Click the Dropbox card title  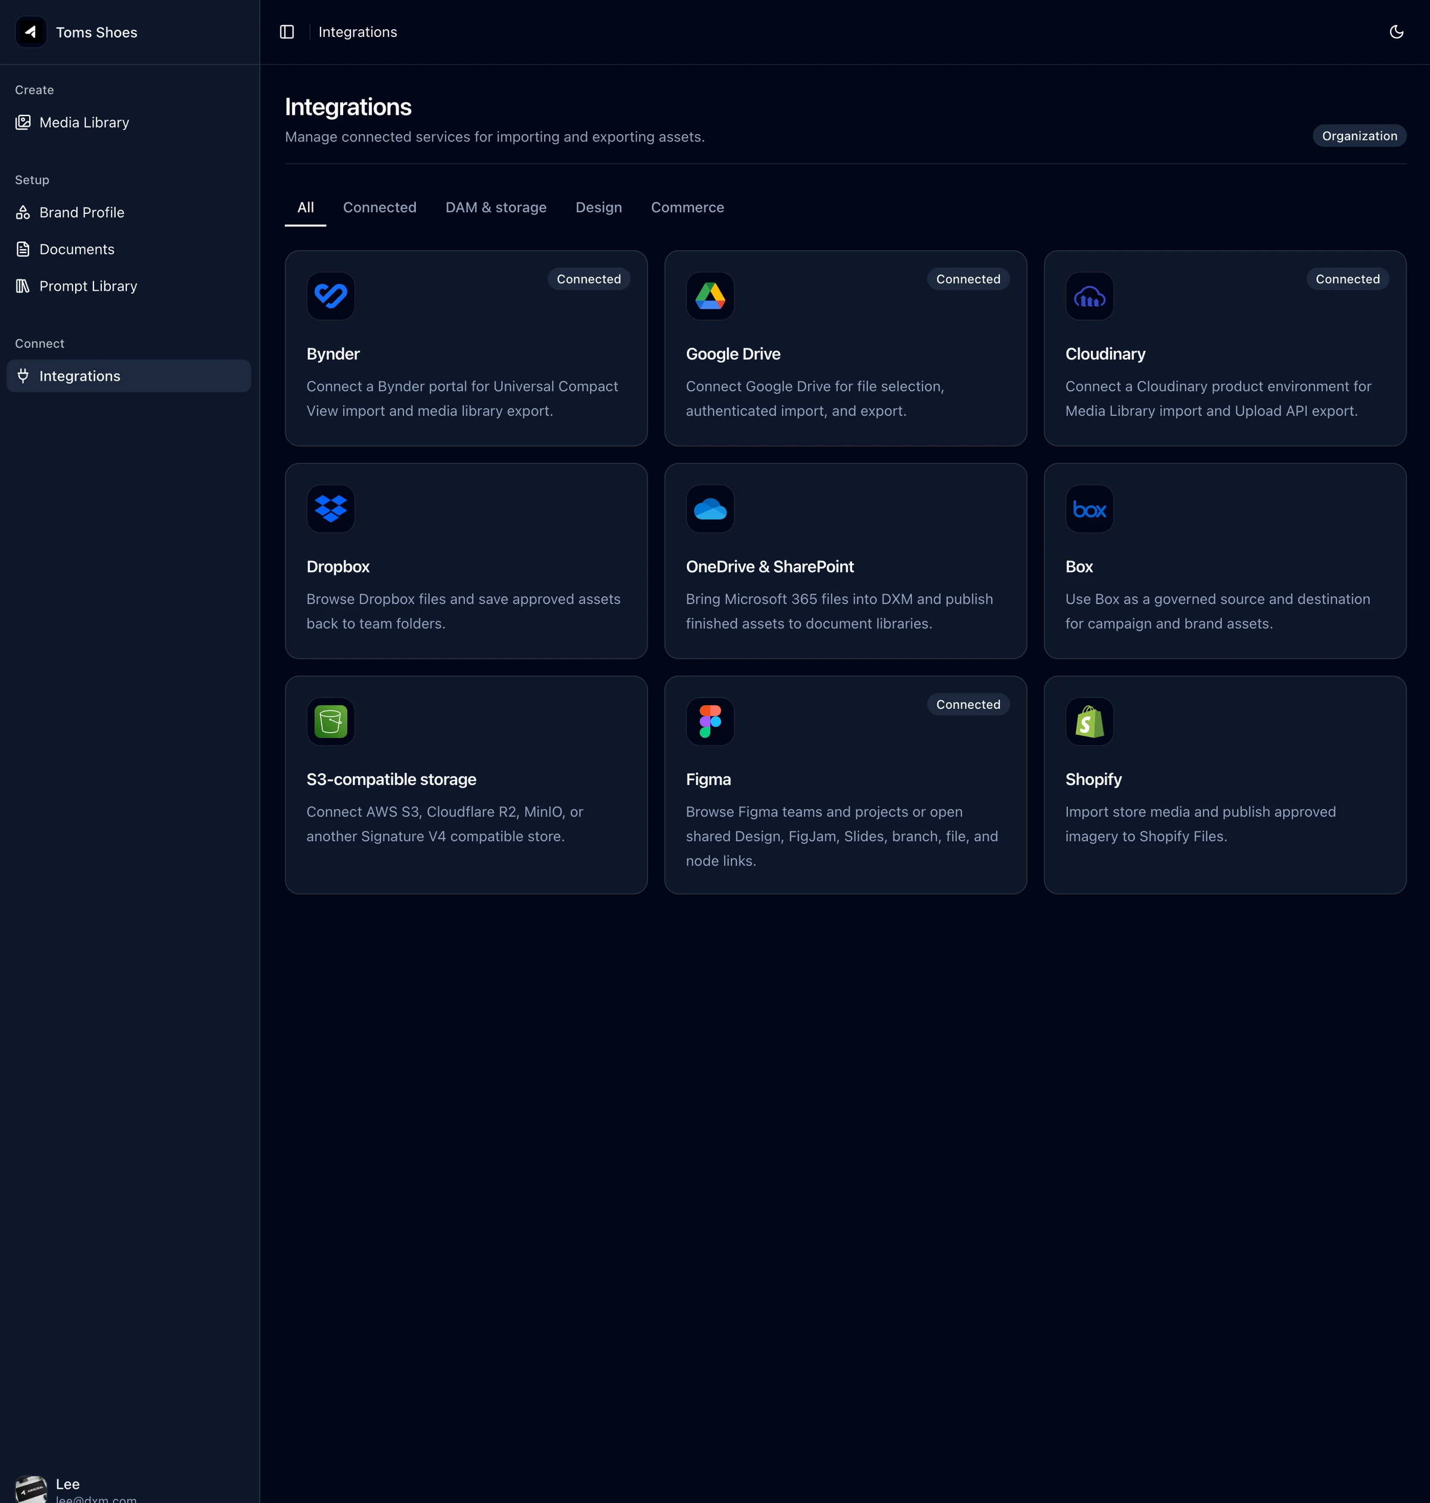pos(338,567)
